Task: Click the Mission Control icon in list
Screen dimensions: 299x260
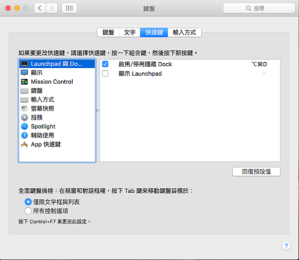Action: (24, 82)
